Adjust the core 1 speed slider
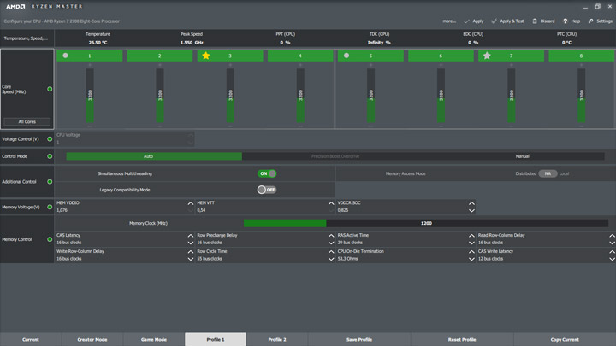The height and width of the screenshot is (346, 616). click(x=90, y=96)
